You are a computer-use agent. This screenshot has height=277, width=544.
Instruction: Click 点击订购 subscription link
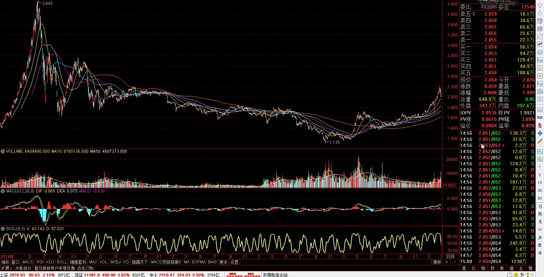[x=85, y=268]
